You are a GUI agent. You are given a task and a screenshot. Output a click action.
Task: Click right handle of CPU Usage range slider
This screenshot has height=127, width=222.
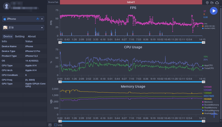pyautogui.click(x=204, y=82)
